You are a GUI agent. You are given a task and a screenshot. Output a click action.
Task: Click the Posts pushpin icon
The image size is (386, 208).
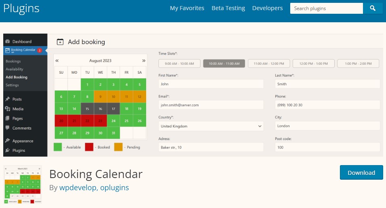(x=8, y=99)
